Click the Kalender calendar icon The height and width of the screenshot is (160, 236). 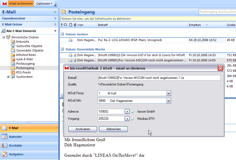click(4, 137)
